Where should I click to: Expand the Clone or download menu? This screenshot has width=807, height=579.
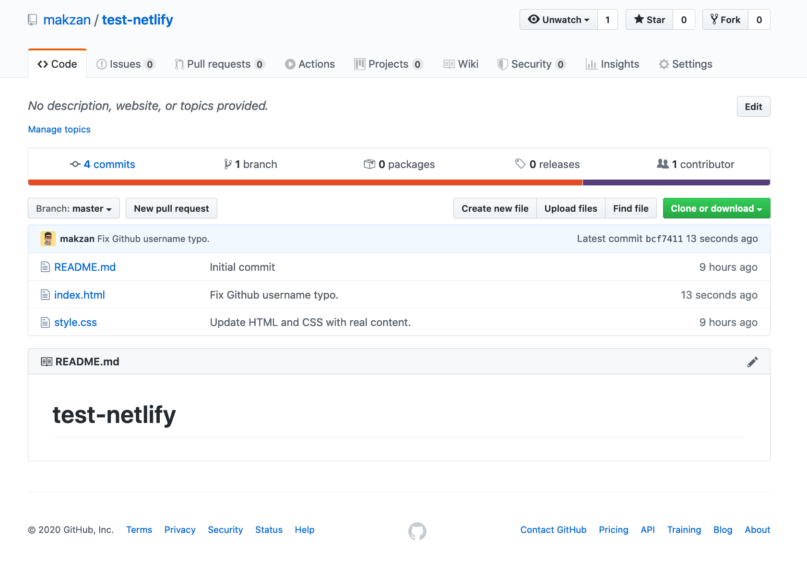(x=716, y=208)
